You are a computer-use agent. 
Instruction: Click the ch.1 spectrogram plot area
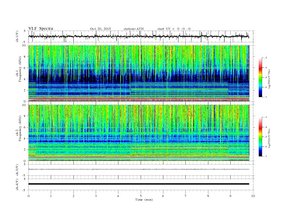tap(139, 73)
